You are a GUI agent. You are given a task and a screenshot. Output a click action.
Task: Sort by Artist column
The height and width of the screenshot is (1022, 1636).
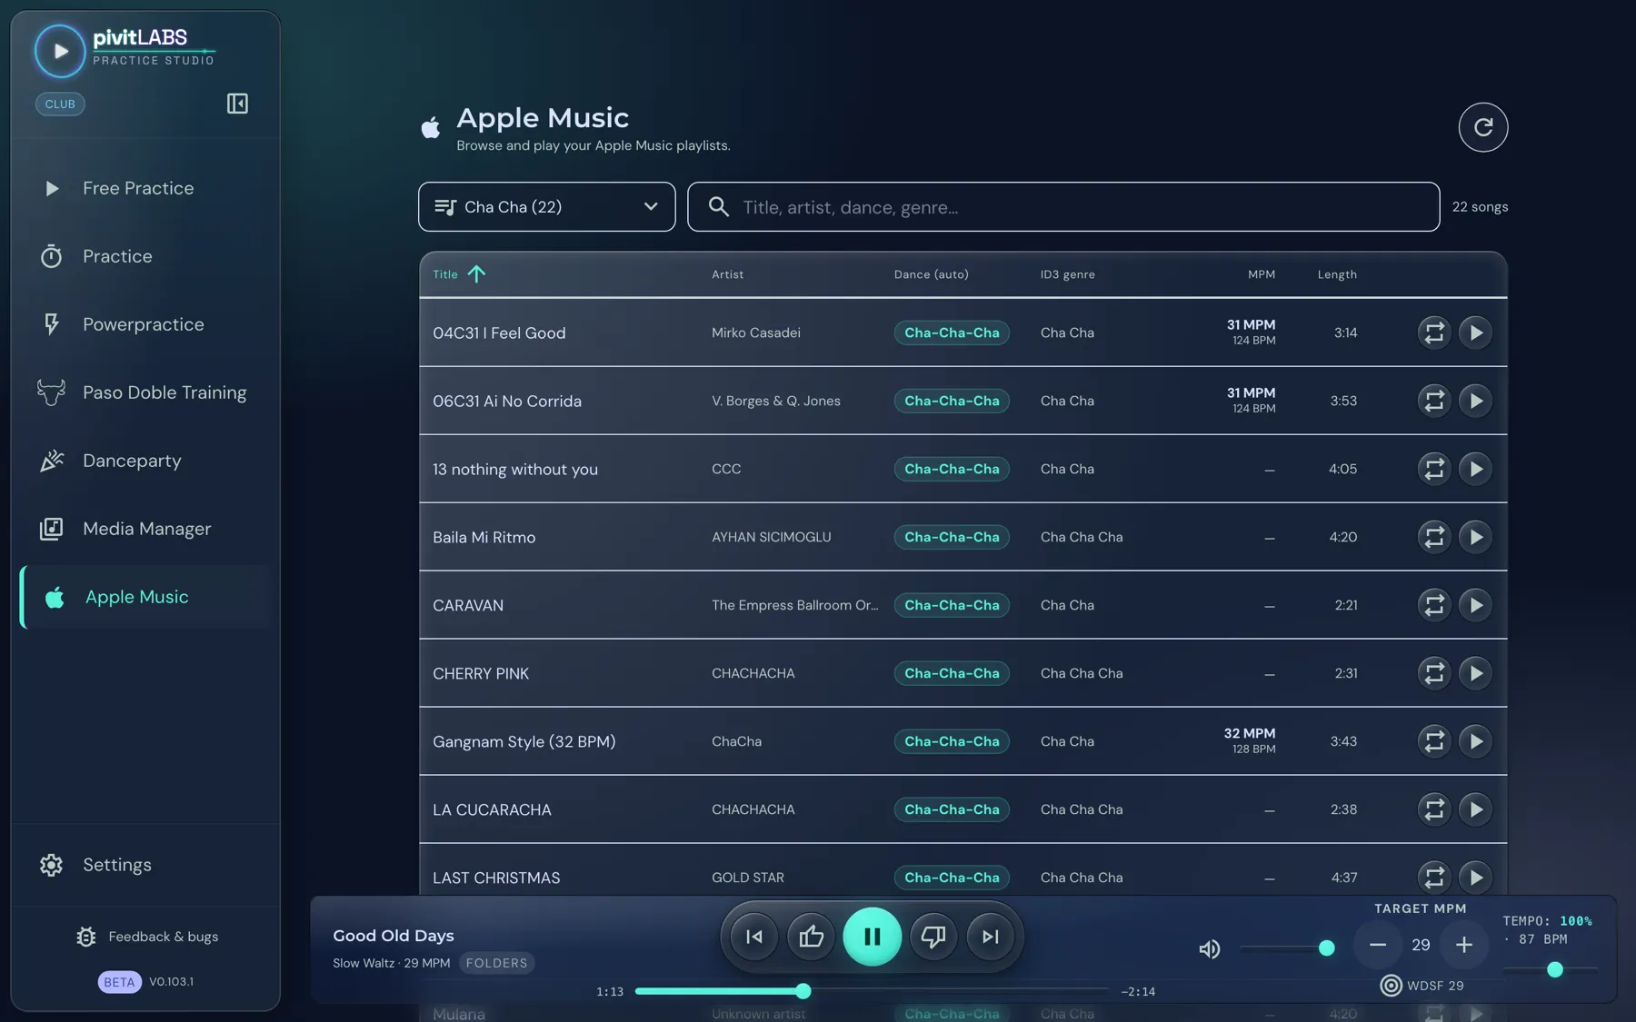point(727,274)
